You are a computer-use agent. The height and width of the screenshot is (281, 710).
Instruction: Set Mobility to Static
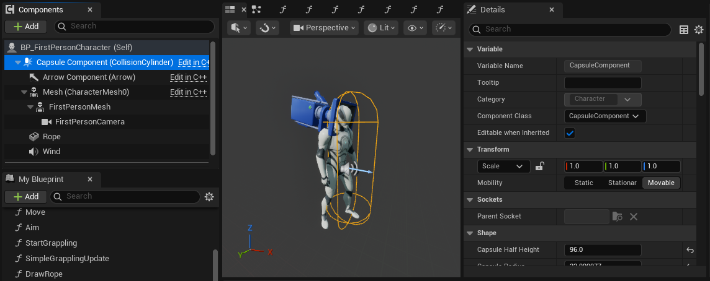[583, 183]
